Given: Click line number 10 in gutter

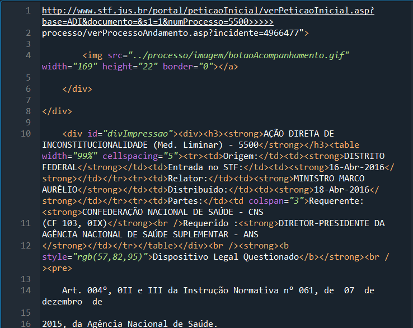Looking at the screenshot, I should [x=26, y=134].
